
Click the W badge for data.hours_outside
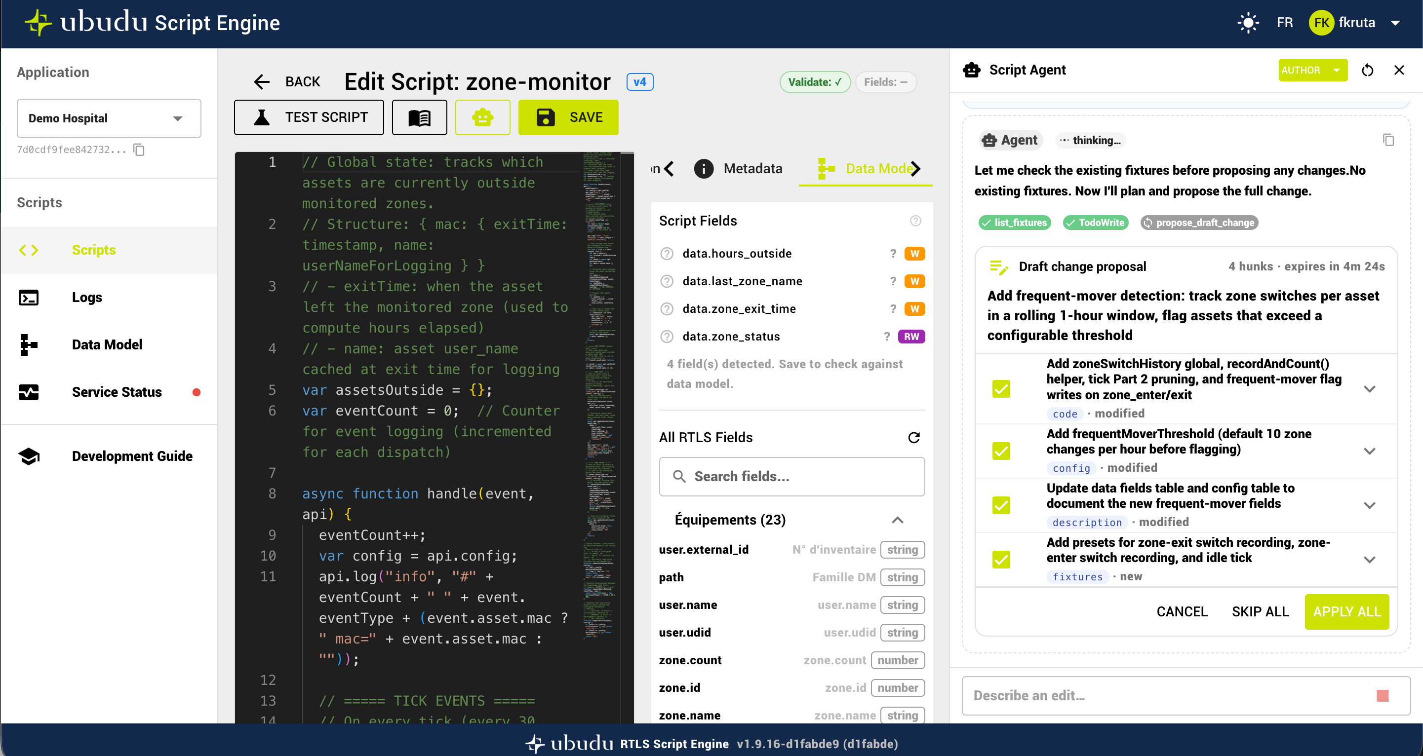[914, 254]
